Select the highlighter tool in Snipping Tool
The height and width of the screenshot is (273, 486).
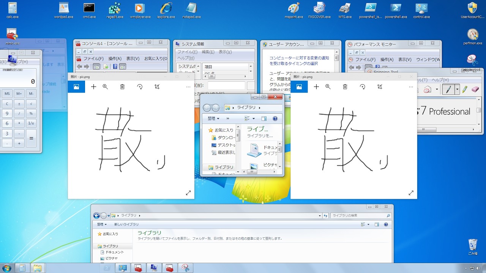(x=465, y=89)
